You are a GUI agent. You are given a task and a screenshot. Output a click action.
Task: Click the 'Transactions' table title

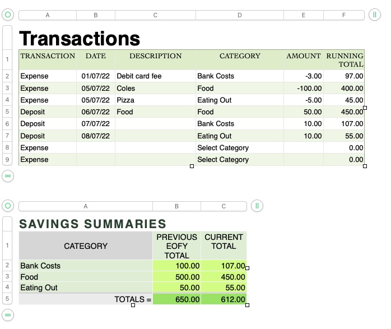80,39
